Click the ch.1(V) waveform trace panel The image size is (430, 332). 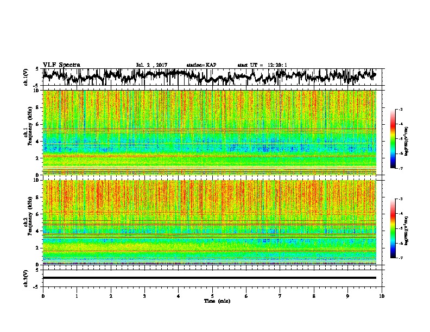212,76
